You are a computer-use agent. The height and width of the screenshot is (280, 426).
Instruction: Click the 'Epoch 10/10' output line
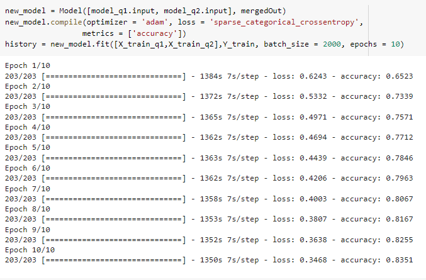pos(30,250)
